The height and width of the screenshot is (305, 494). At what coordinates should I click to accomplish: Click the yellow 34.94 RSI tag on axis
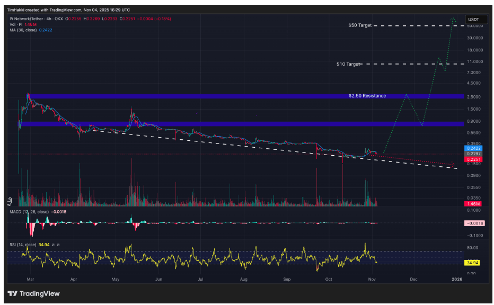(473, 263)
